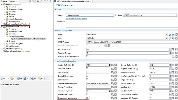178x100 pixels.
Task: Click Follow HTTP1 Compliance checkbox
Action: [x=87, y=45]
